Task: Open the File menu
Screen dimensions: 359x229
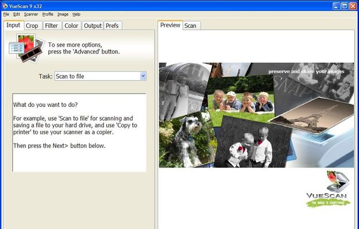Action: point(6,14)
